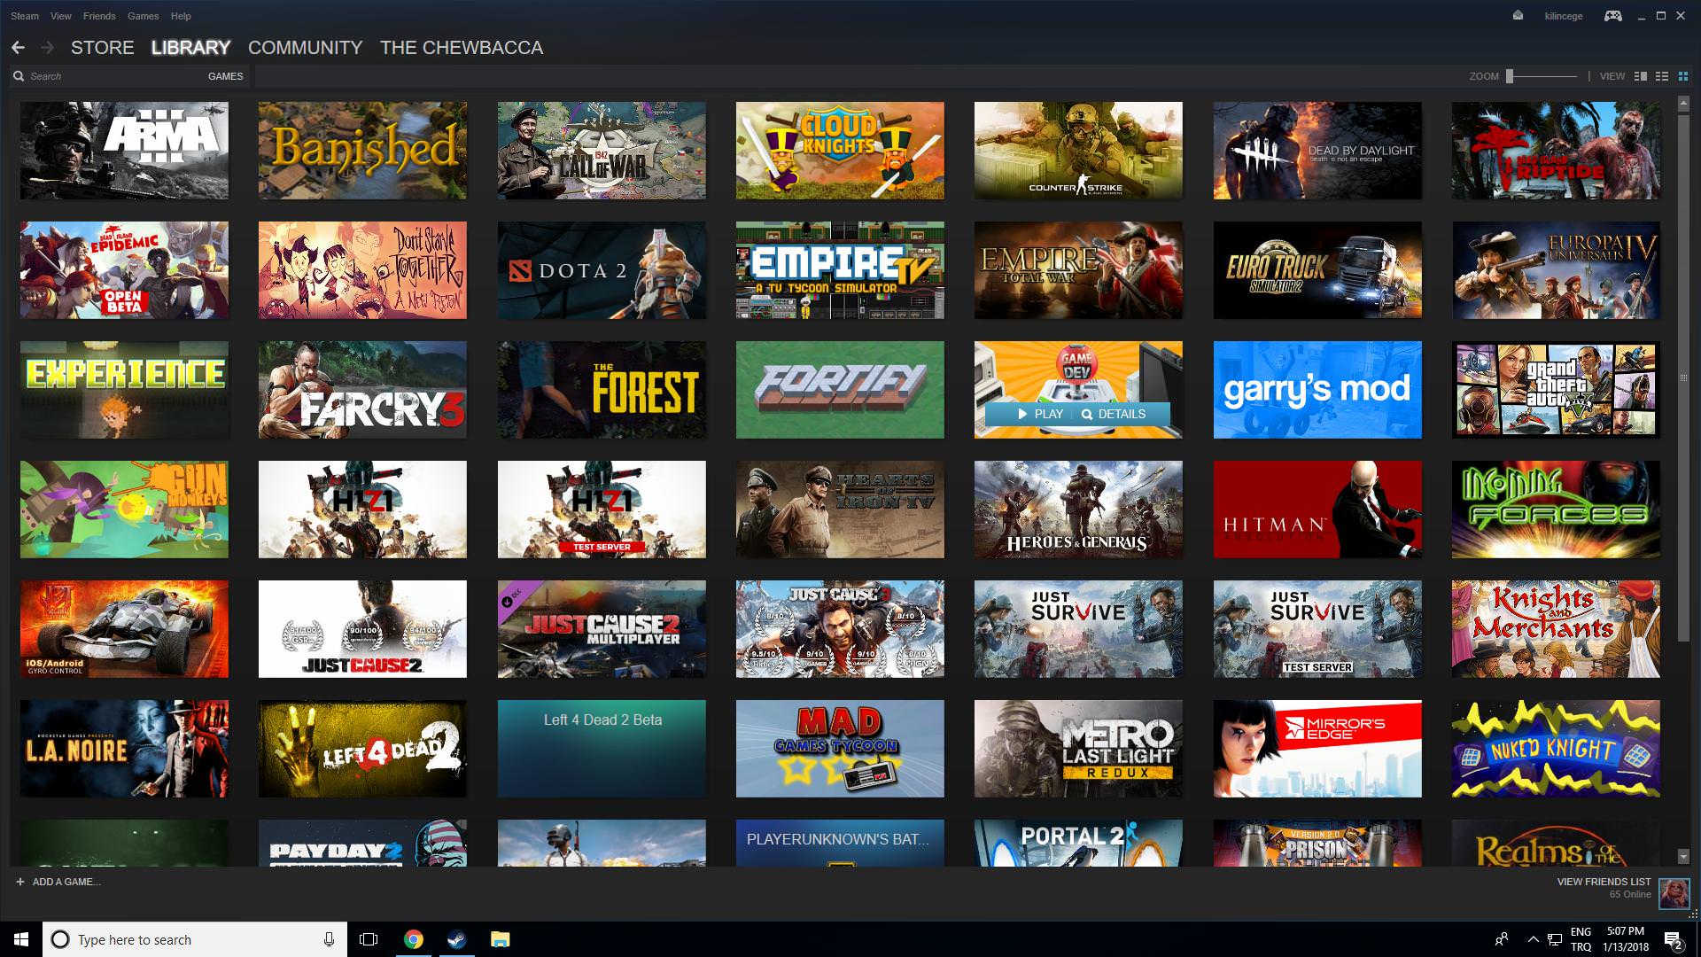This screenshot has height=957, width=1701.
Task: Click the scrollbar up arrow
Action: (1683, 104)
